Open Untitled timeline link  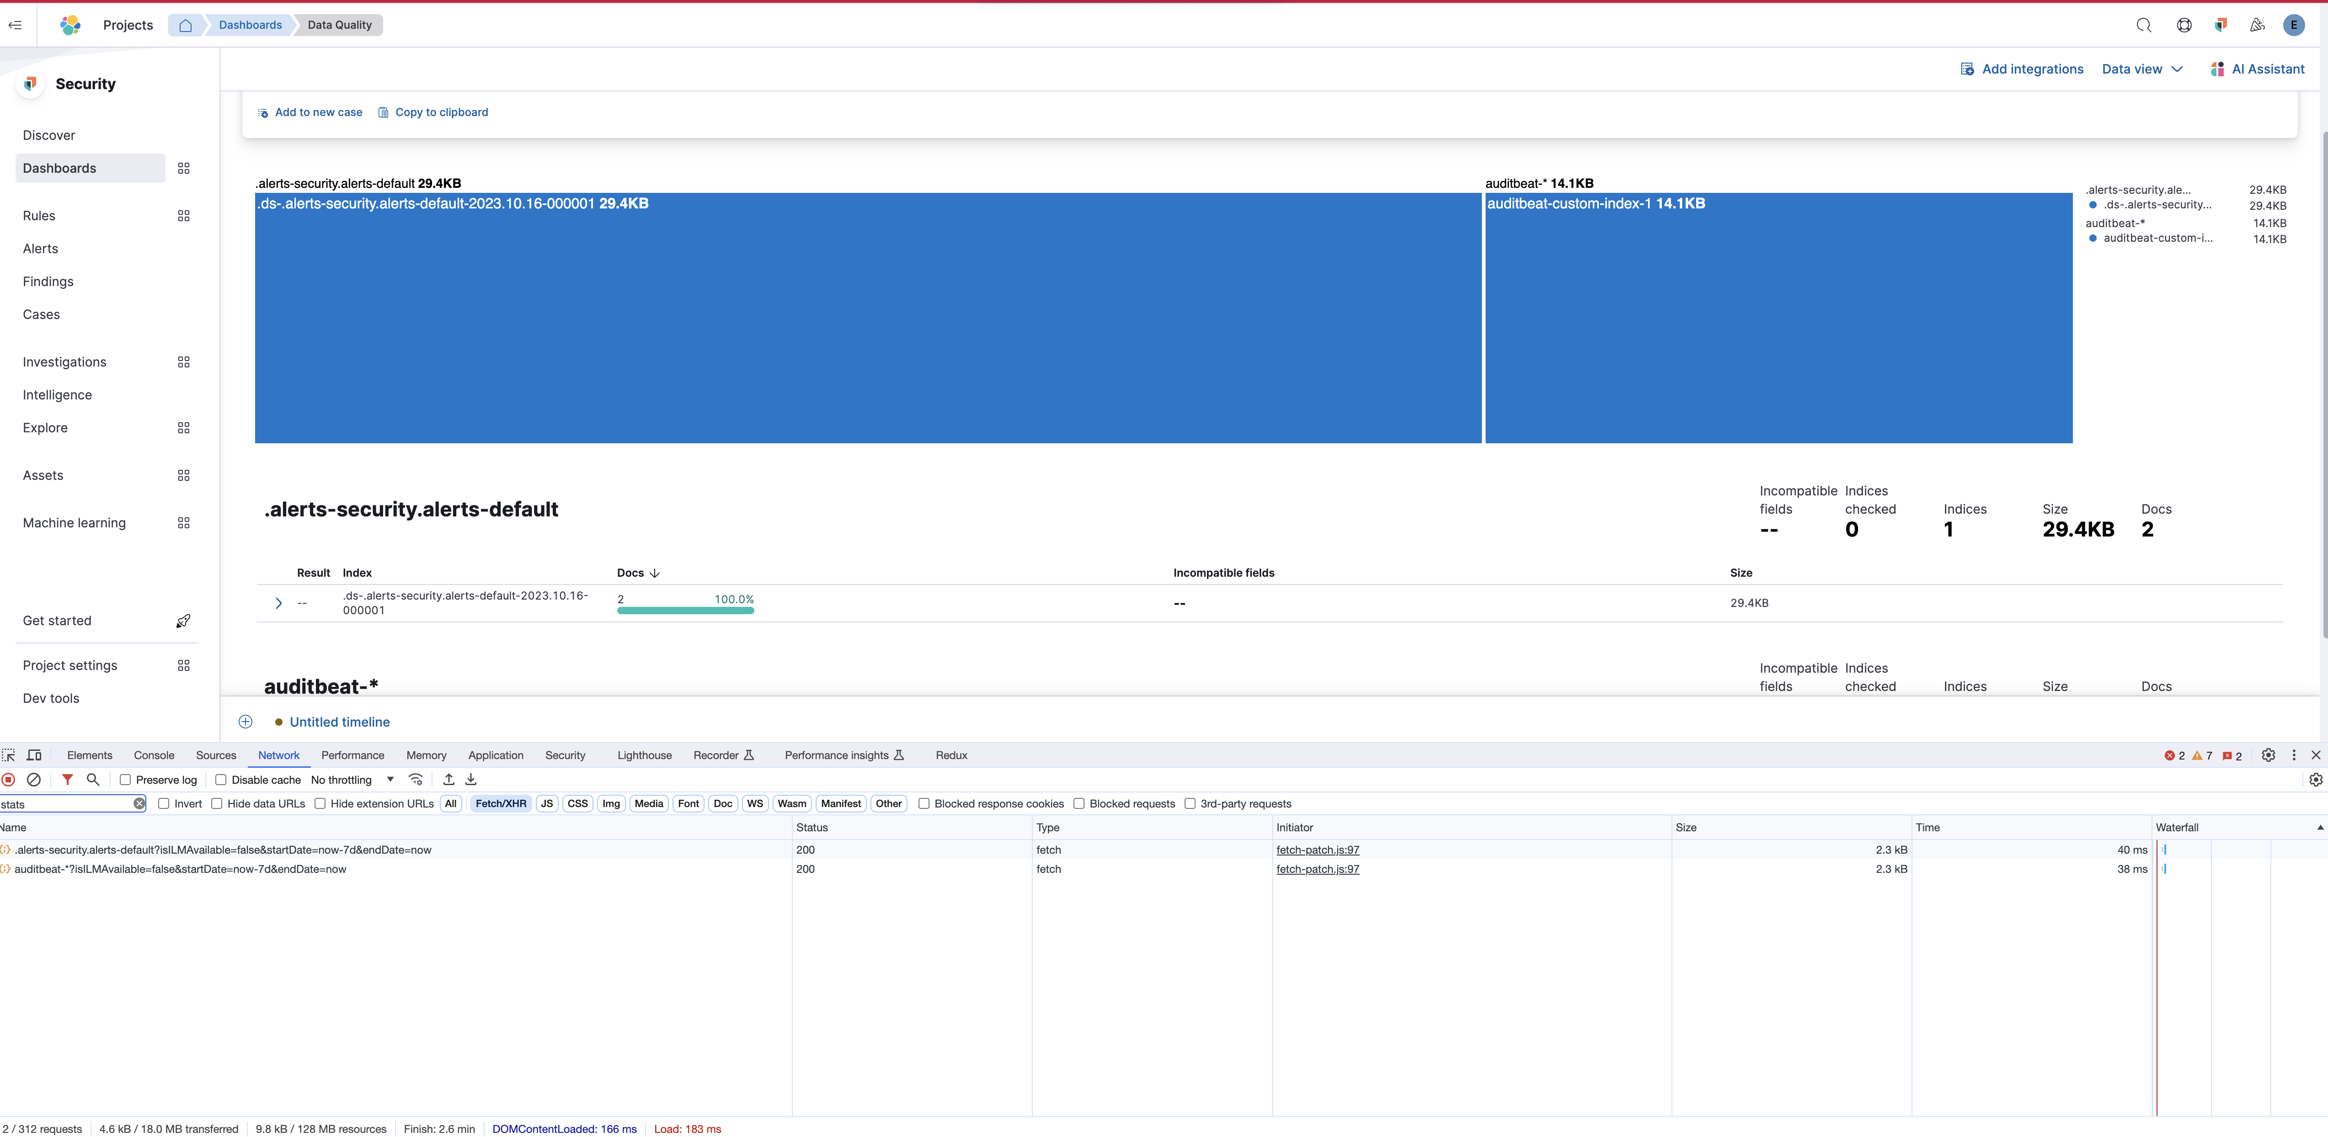[x=340, y=723]
